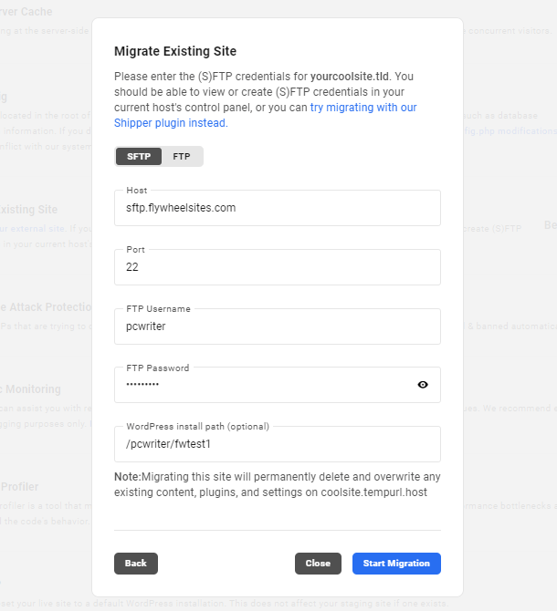This screenshot has width=557, height=611.
Task: Focus the Port field showing 22
Action: pyautogui.click(x=278, y=267)
